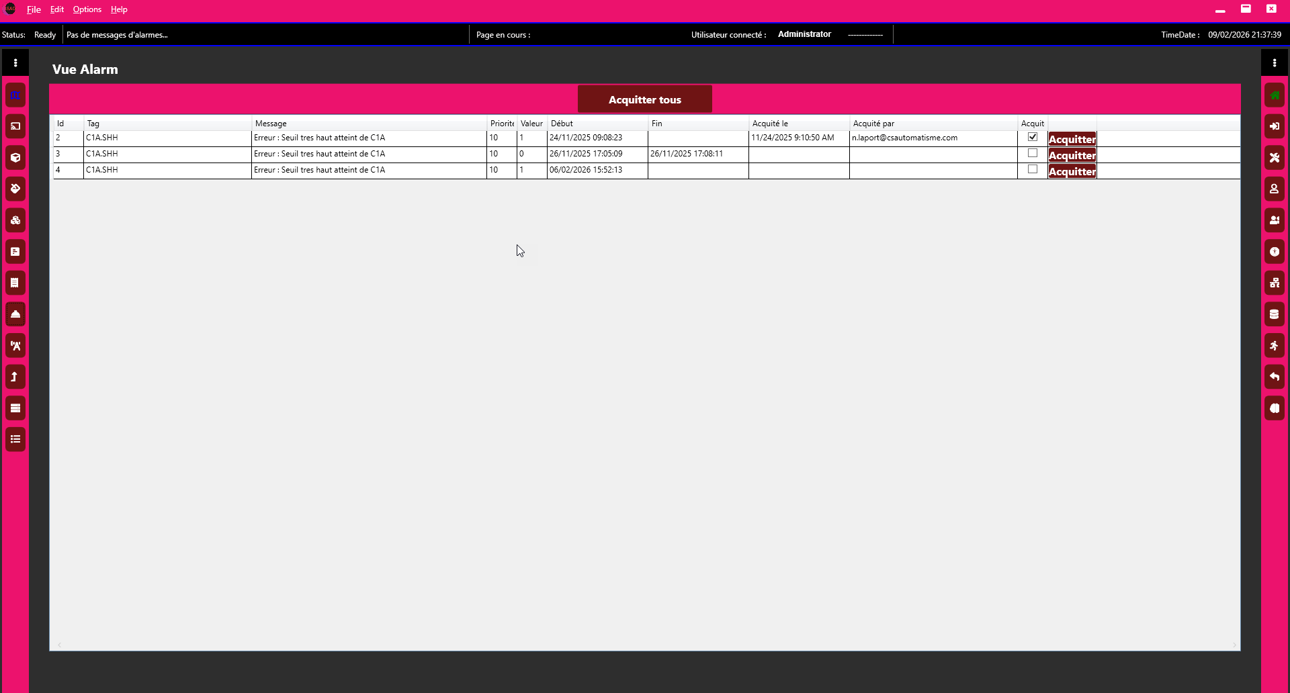Image resolution: width=1290 pixels, height=693 pixels.
Task: Open the Options menu
Action: click(x=87, y=9)
